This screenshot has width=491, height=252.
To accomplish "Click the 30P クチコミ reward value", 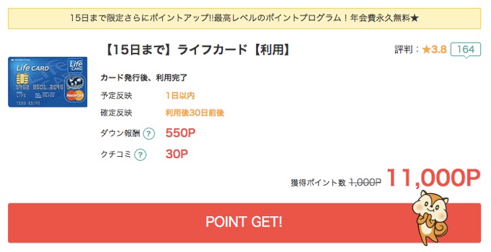I will (x=176, y=154).
